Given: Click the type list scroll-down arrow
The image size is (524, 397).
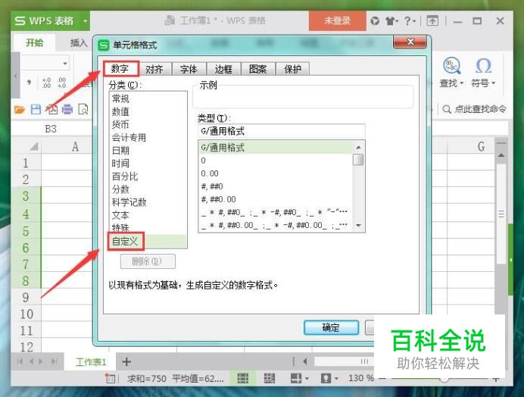Looking at the screenshot, I should tap(359, 226).
